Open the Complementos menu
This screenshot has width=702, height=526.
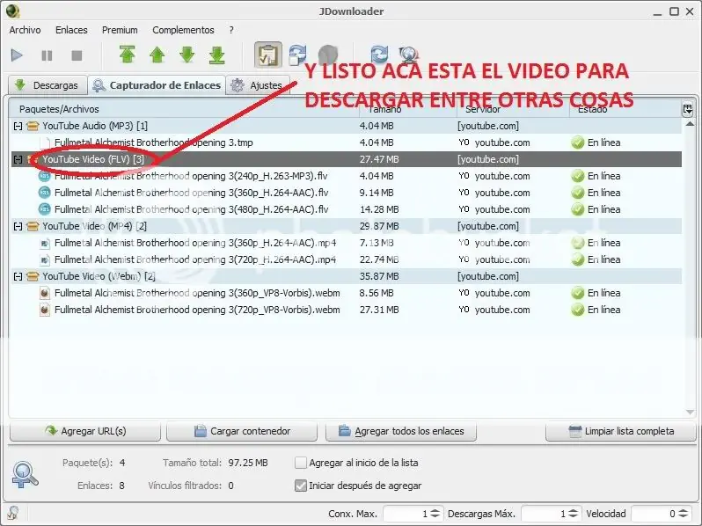coord(183,30)
